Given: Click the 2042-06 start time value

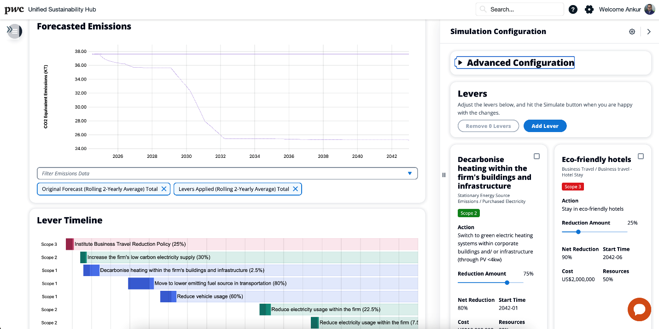Looking at the screenshot, I should coord(612,257).
